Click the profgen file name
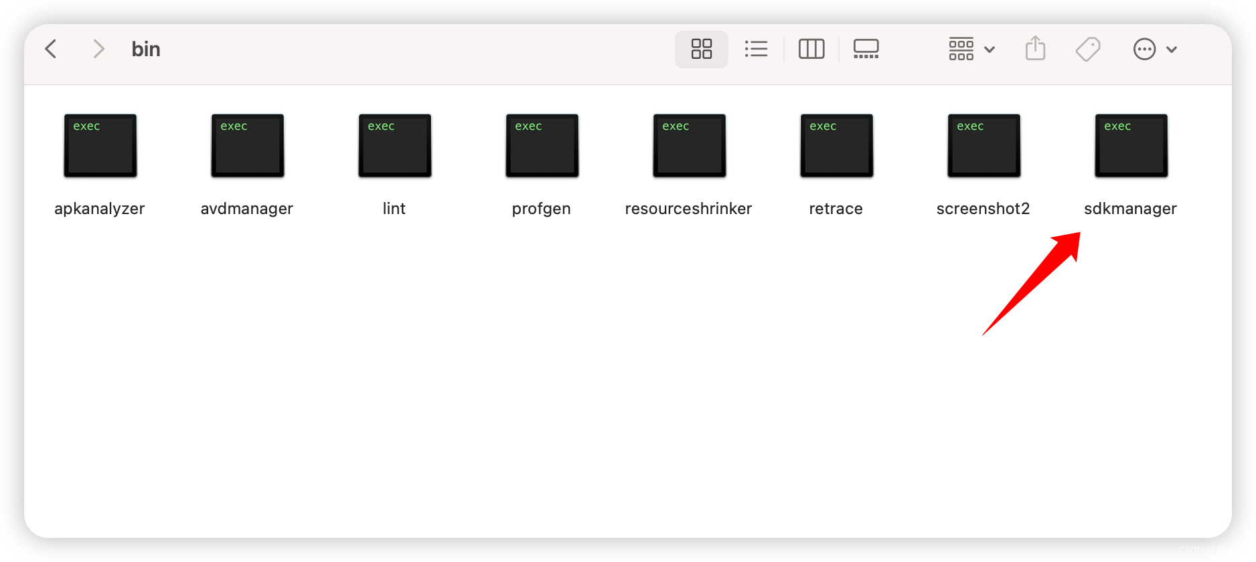The width and height of the screenshot is (1256, 562). click(542, 209)
